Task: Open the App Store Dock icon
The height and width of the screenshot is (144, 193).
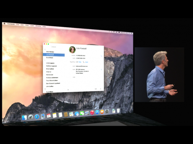Action: pos(97,112)
